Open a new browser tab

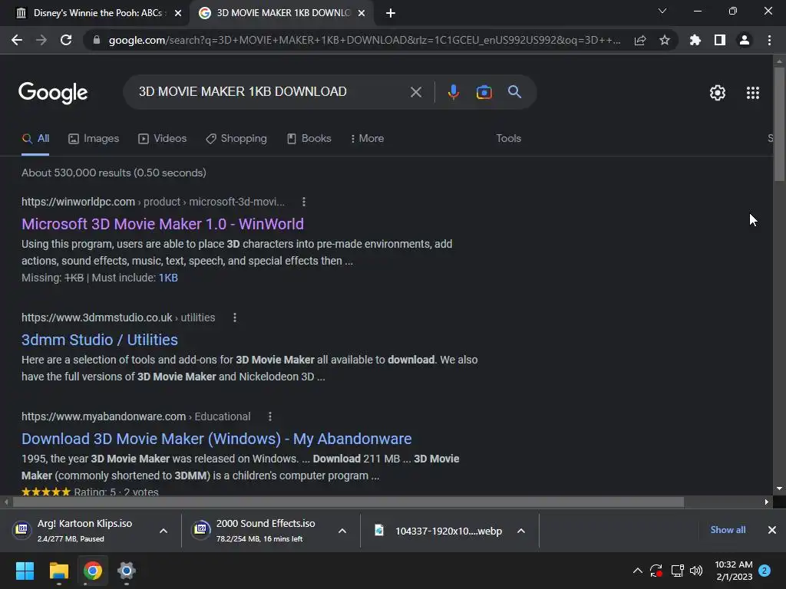391,13
